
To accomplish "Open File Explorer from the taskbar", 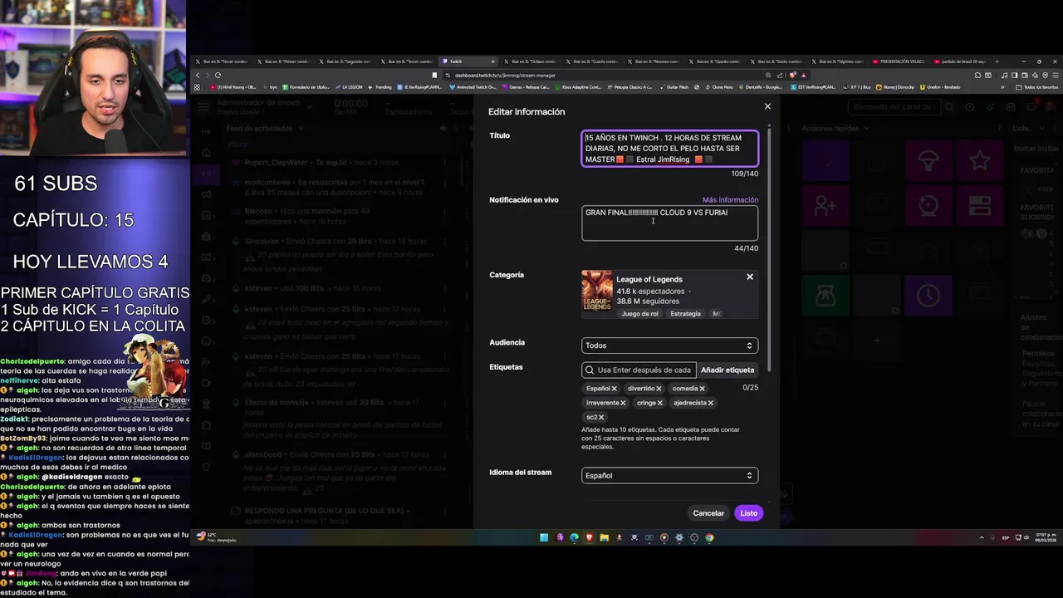I will [x=604, y=537].
